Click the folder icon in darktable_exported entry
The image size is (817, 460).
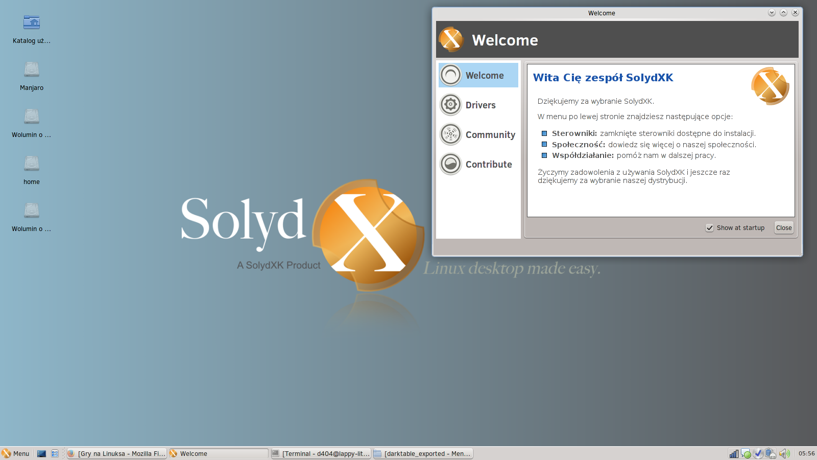[378, 453]
